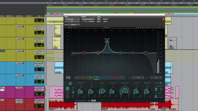Screen dimensions: 198x111
Task: Click the Waves redo arrow button
Action: point(74,27)
